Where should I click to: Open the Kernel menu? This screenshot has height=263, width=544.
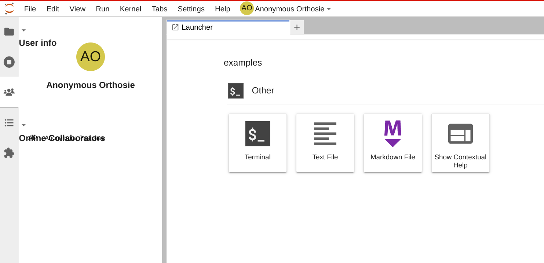[x=131, y=9]
